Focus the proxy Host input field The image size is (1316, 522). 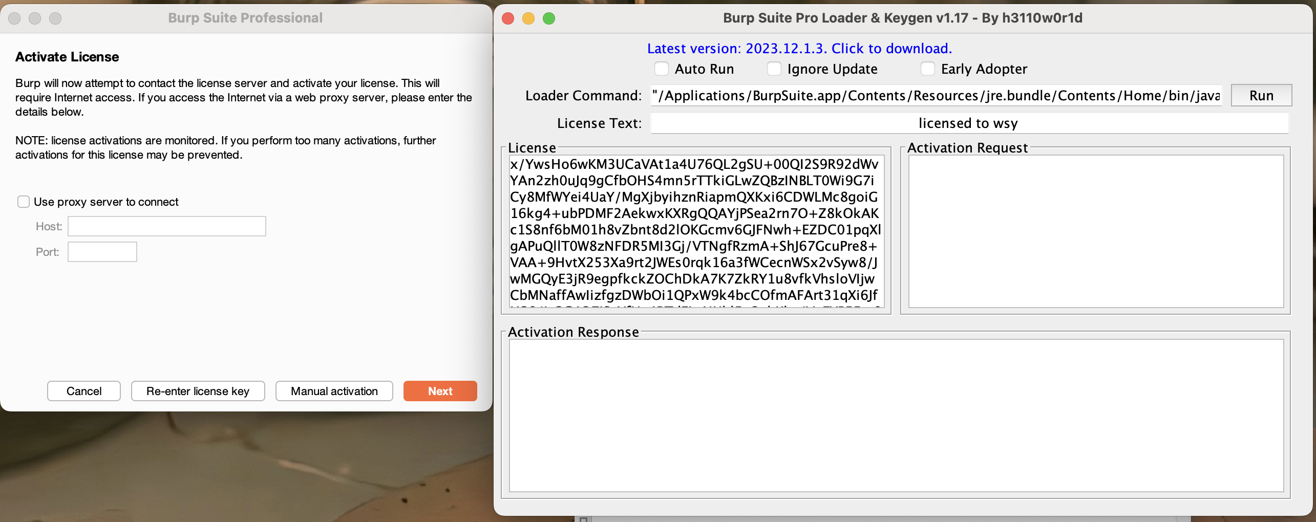pos(167,226)
